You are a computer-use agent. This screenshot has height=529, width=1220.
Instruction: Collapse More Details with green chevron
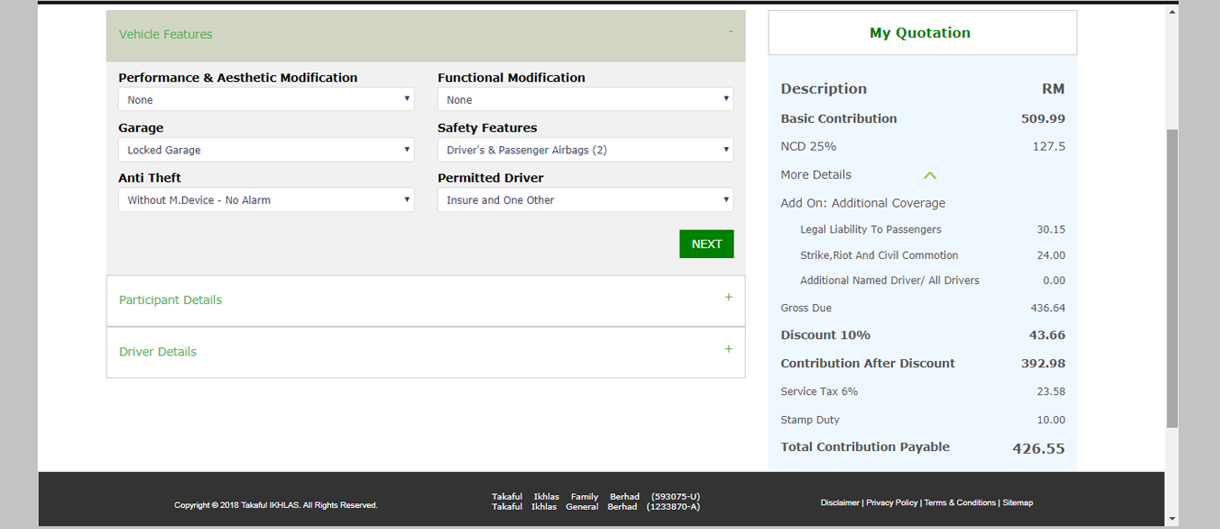pyautogui.click(x=929, y=175)
